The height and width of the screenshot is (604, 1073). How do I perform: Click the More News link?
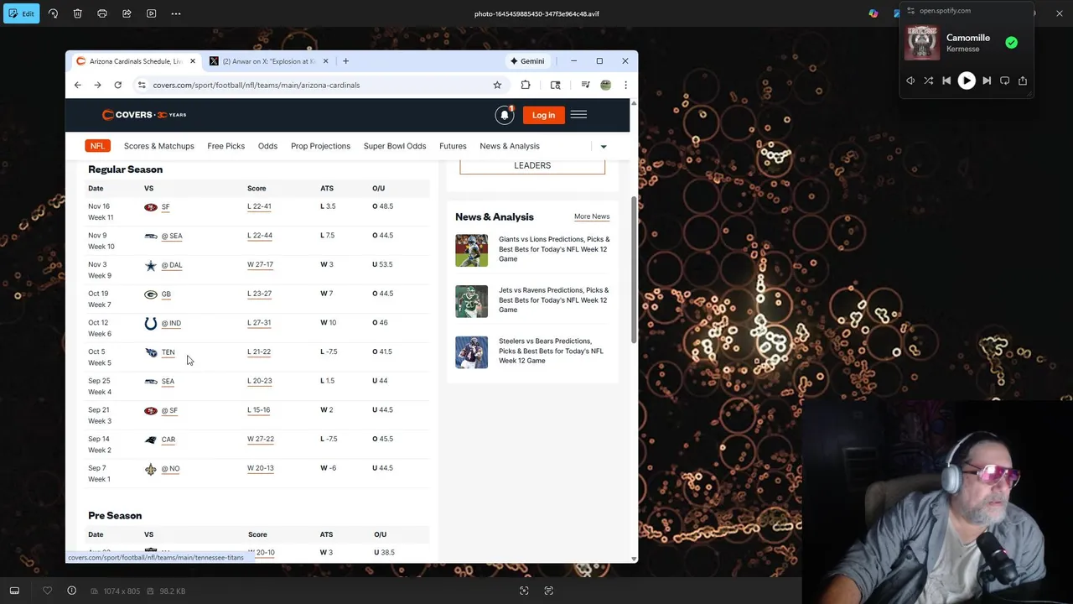[x=592, y=216]
